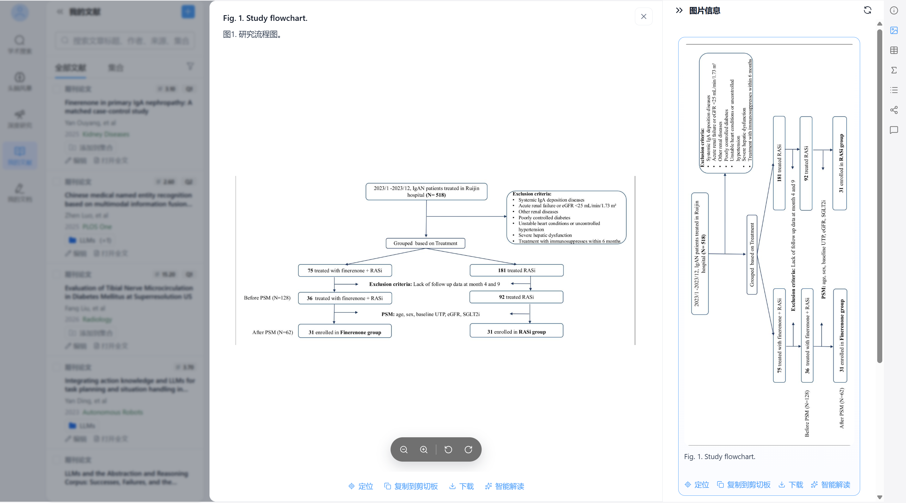Screen dimensions: 906x503
Task: Zoom out the flowchart image
Action: click(404, 449)
